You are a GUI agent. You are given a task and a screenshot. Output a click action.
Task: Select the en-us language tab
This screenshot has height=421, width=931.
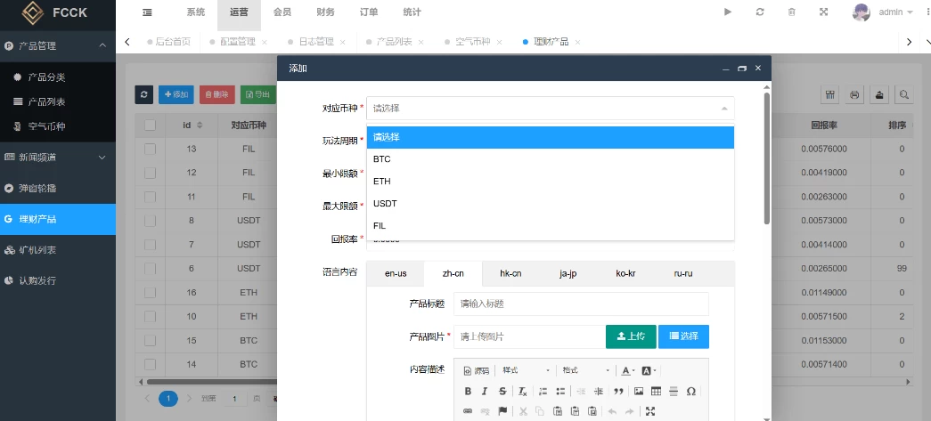click(x=396, y=273)
